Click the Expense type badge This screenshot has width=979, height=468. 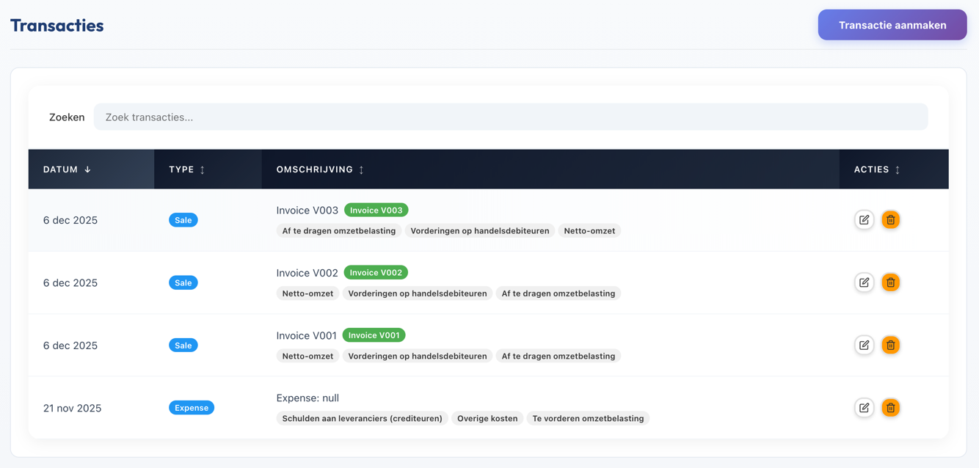pyautogui.click(x=191, y=408)
